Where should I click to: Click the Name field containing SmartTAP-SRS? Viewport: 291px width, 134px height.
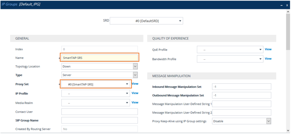(x=99, y=58)
